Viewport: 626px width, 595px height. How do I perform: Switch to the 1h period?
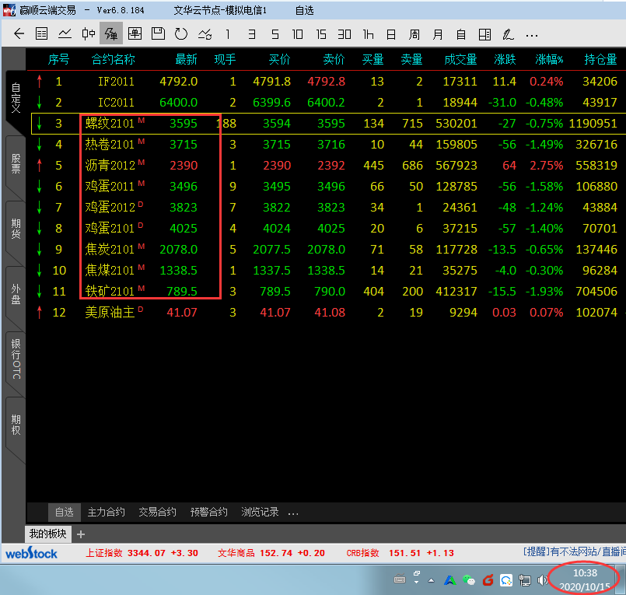point(368,34)
